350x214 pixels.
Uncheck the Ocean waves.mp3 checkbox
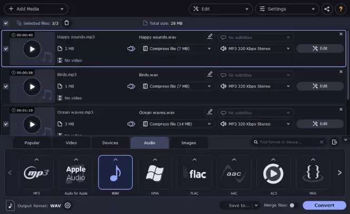click(x=6, y=124)
